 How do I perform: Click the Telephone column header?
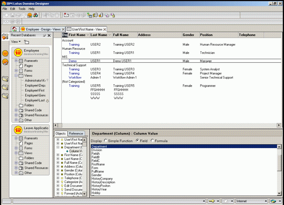click(251, 35)
